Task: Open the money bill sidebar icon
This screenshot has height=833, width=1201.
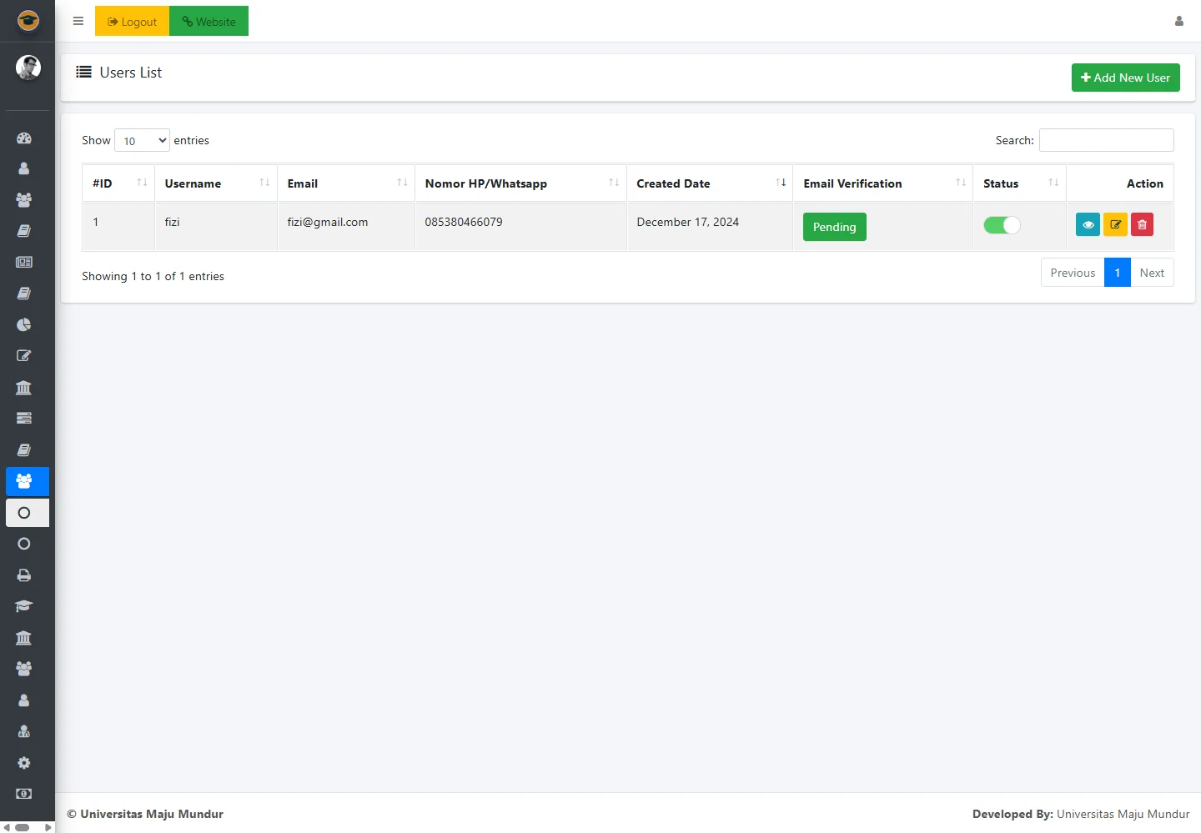Action: pyautogui.click(x=24, y=794)
